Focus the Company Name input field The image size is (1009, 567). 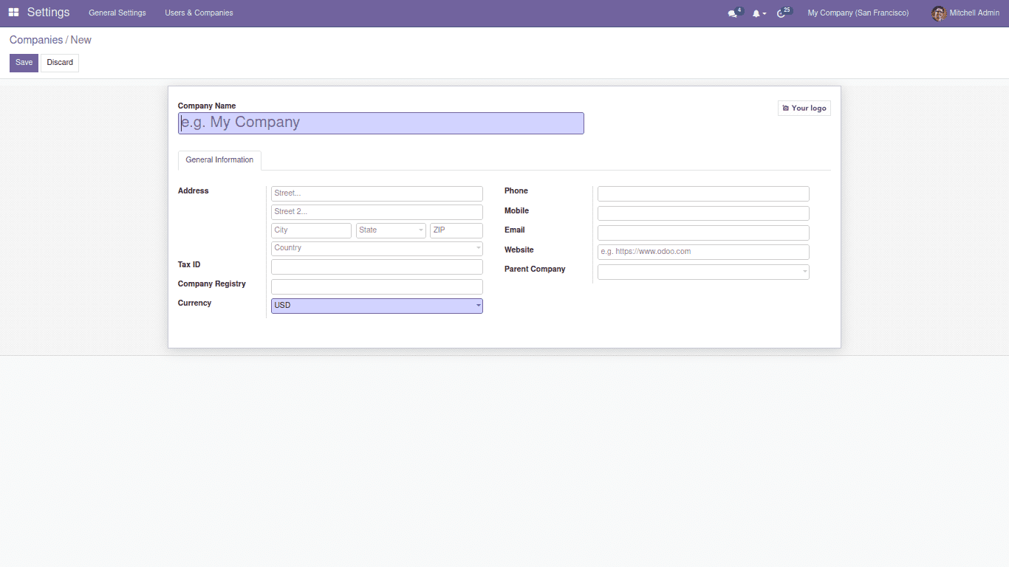[381, 123]
